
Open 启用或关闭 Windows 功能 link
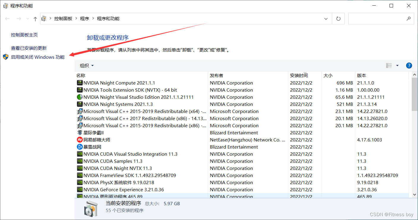point(38,57)
